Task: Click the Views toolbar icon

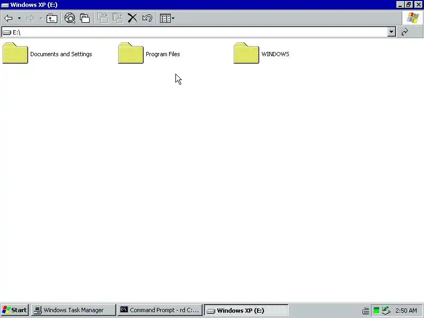Action: [x=165, y=19]
